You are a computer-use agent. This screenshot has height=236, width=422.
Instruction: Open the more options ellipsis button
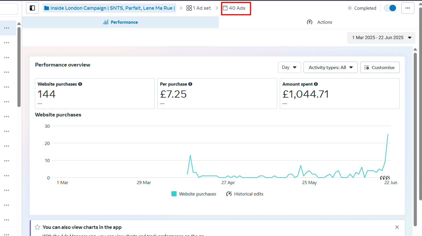pyautogui.click(x=408, y=8)
